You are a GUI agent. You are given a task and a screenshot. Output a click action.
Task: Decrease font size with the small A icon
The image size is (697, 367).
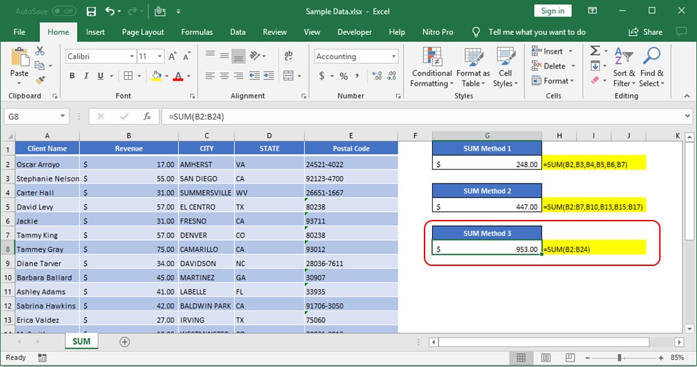tap(186, 56)
